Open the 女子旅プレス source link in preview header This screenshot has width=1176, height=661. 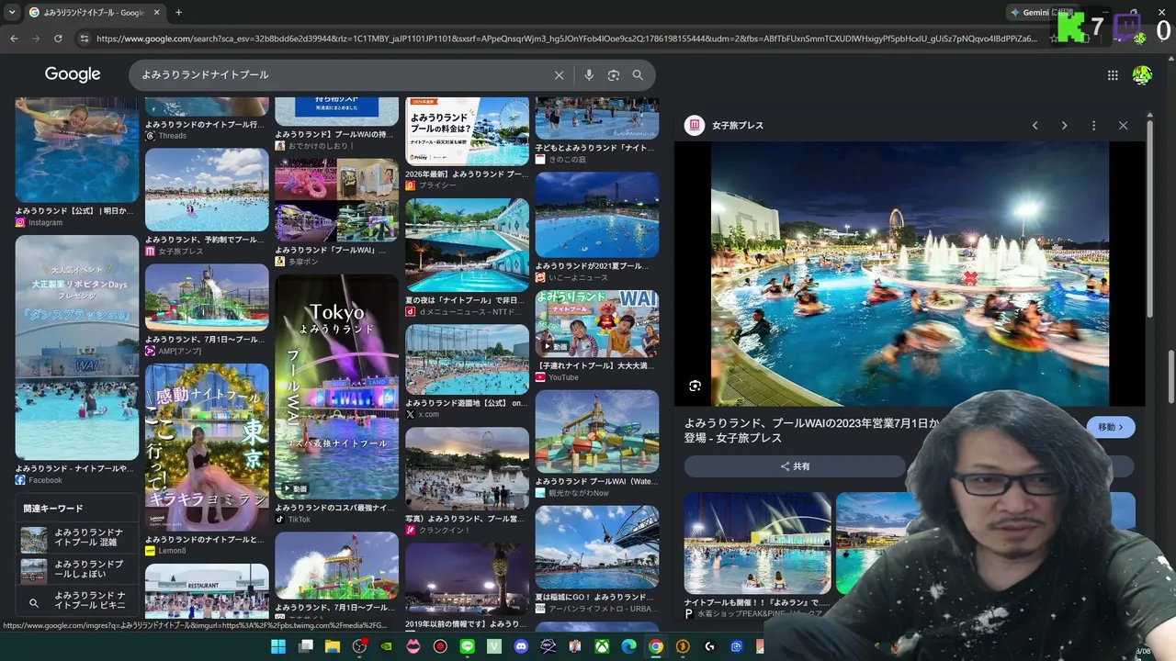[x=738, y=126]
